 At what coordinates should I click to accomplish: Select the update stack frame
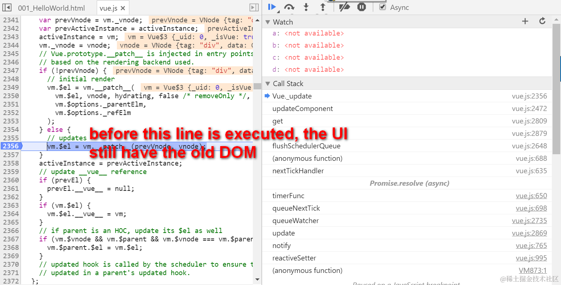coord(407,233)
